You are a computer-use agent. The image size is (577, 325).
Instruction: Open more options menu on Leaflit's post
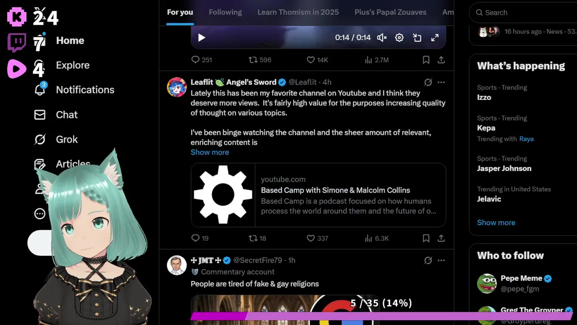441,82
